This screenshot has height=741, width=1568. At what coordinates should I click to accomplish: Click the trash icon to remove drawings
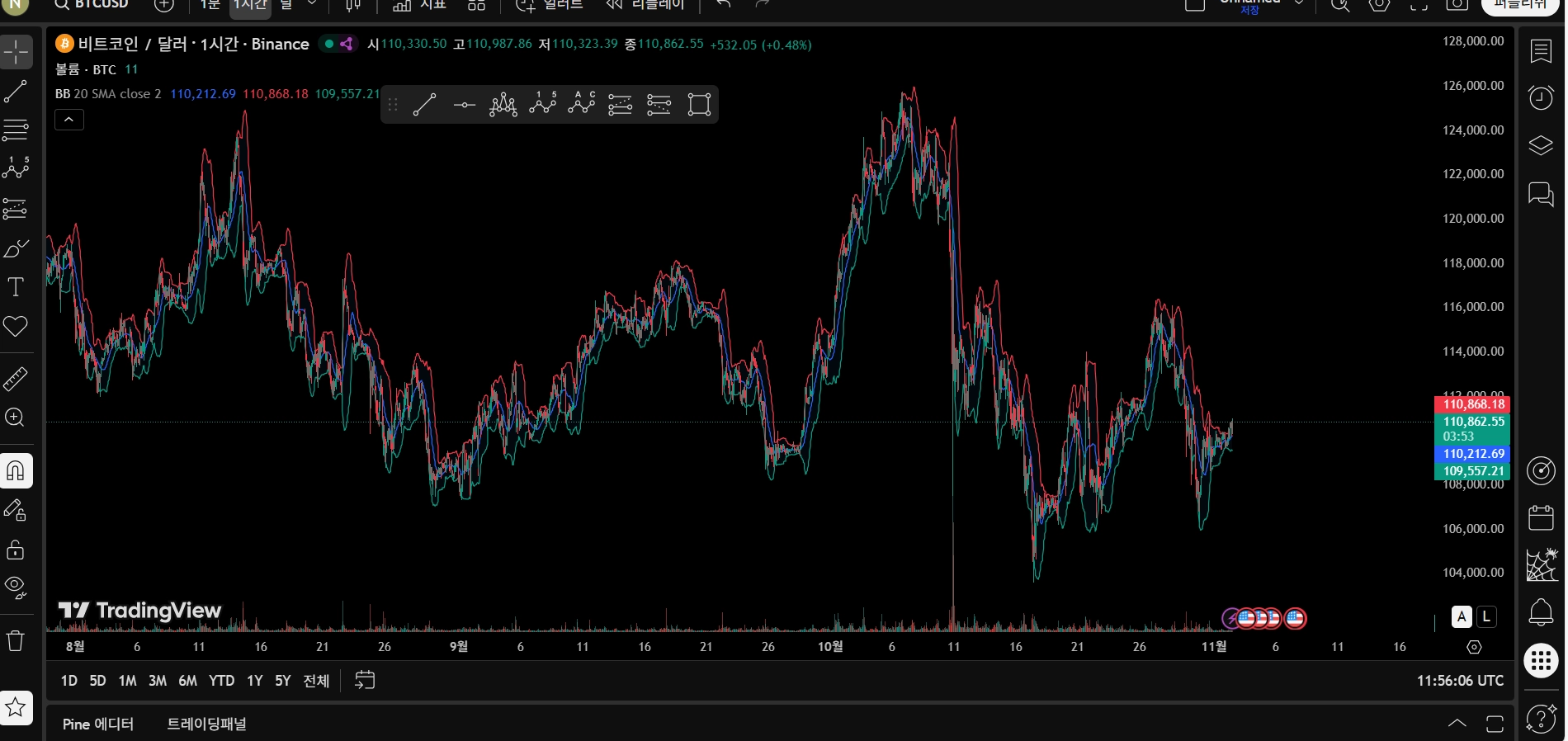[16, 640]
